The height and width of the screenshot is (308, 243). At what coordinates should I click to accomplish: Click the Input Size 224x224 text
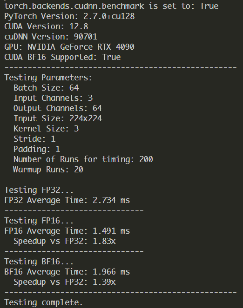click(x=58, y=118)
